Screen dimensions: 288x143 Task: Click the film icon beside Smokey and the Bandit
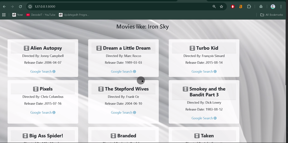pyautogui.click(x=186, y=89)
